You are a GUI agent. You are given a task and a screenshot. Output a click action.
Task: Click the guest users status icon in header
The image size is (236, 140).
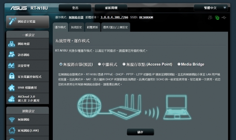210,17
